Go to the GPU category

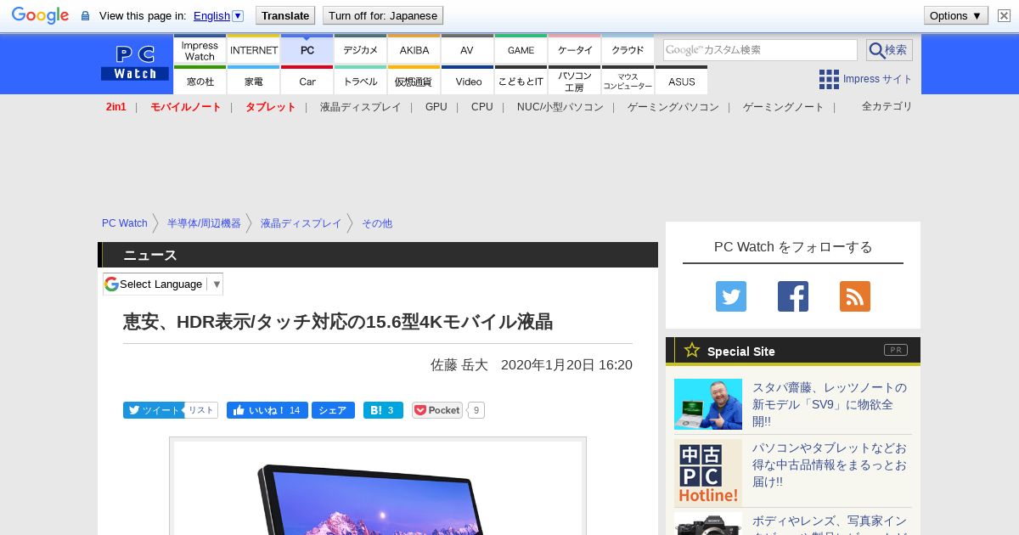point(436,107)
